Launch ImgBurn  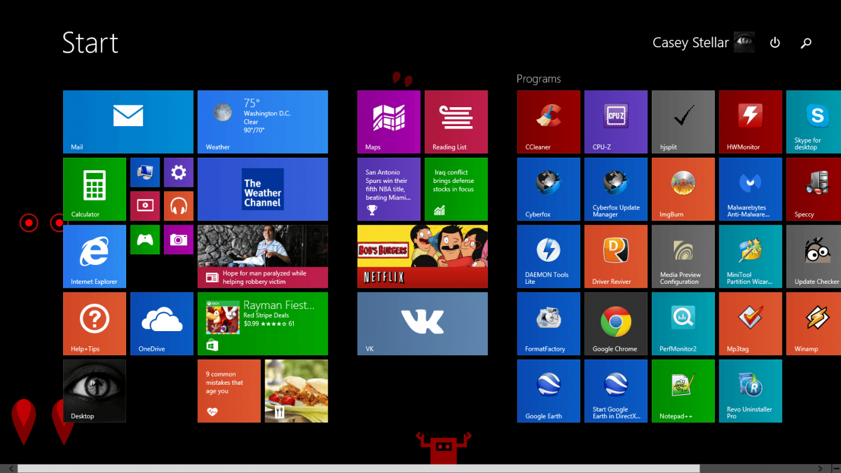683,189
